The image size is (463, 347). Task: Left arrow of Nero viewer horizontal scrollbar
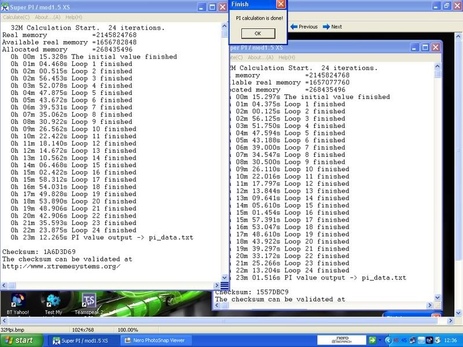click(x=4, y=320)
